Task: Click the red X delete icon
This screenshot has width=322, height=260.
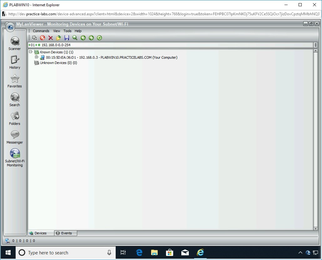Action: 51,38
